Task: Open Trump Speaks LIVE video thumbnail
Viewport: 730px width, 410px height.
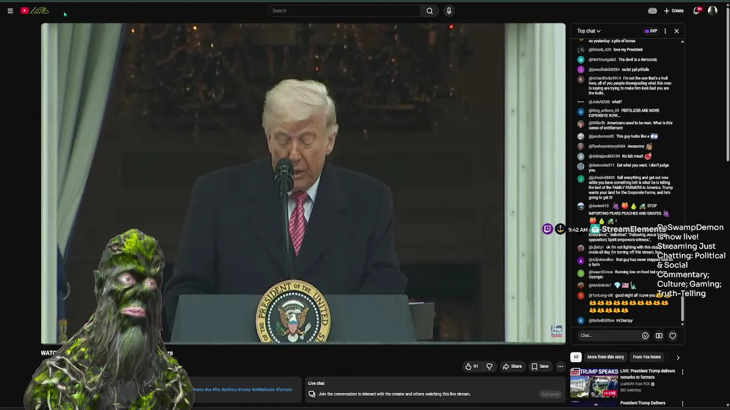Action: pos(594,382)
